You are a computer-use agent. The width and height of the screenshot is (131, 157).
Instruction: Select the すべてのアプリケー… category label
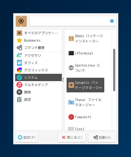click(41, 33)
